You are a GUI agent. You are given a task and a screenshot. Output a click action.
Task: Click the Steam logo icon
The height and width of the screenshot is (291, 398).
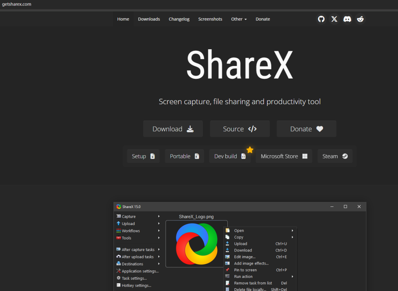tap(345, 156)
